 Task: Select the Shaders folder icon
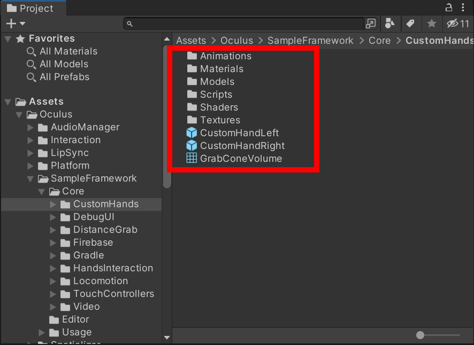tap(192, 107)
